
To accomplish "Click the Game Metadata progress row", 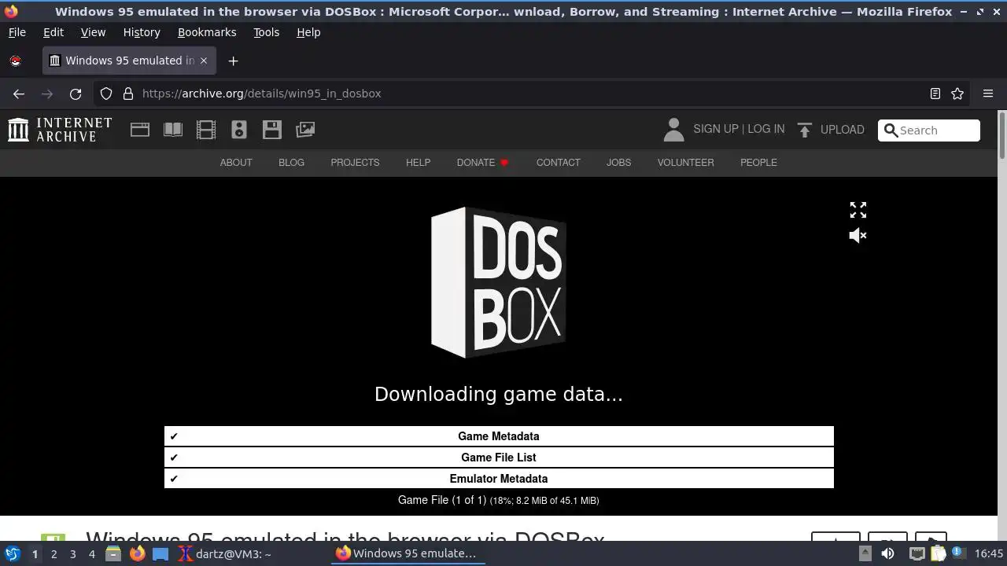I will pos(499,436).
